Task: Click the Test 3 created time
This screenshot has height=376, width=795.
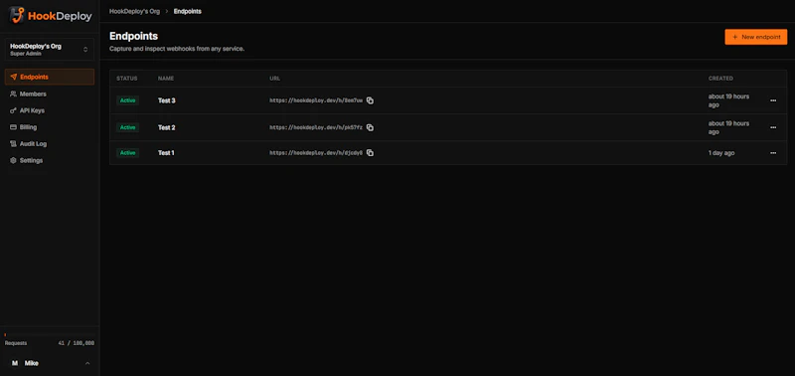Action: [728, 100]
